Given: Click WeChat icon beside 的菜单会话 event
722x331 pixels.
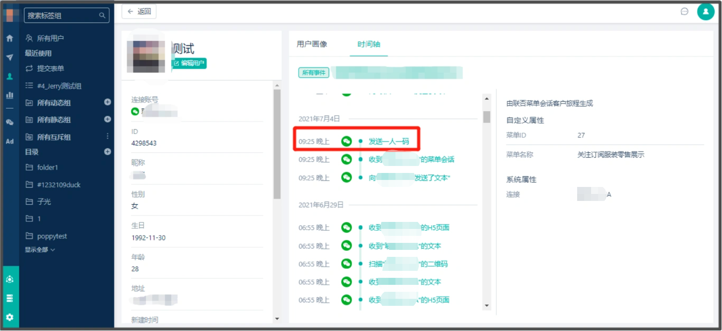Looking at the screenshot, I should point(346,159).
